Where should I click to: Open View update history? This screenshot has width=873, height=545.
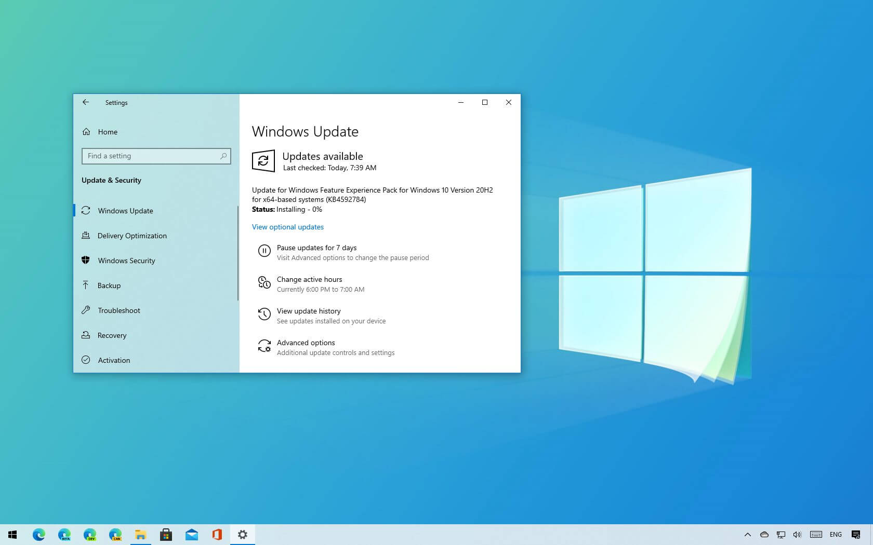click(x=309, y=311)
